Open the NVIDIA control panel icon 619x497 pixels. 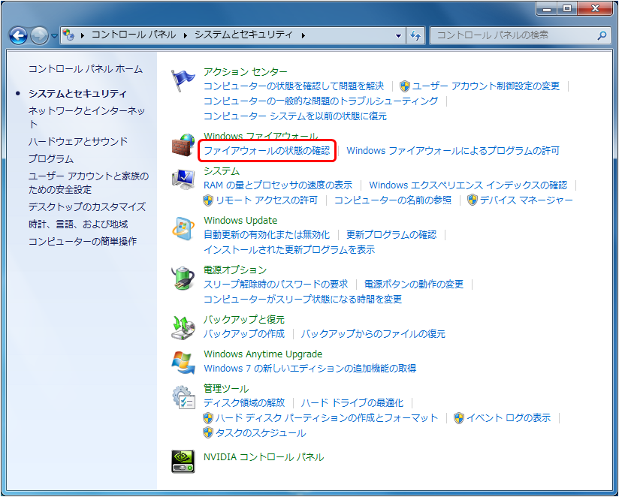coord(183,462)
